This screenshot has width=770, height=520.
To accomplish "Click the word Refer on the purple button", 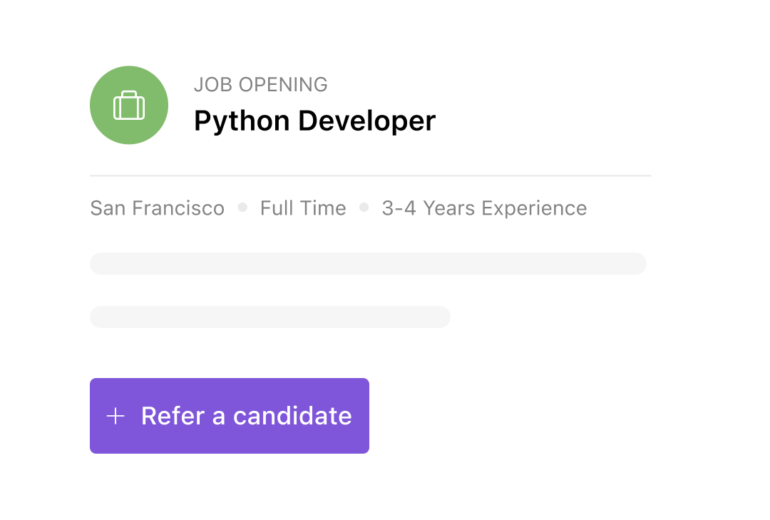I will [173, 416].
